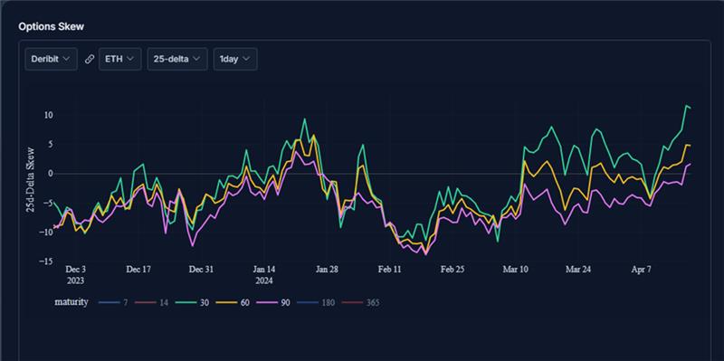The height and width of the screenshot is (361, 724).
Task: Click the Jan 14 2024 axis label
Action: 264,275
